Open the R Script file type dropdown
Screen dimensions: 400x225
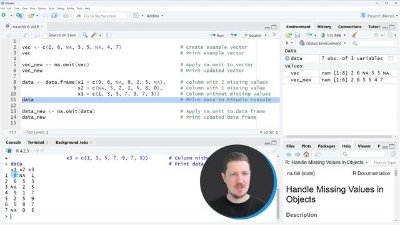[x=269, y=132]
